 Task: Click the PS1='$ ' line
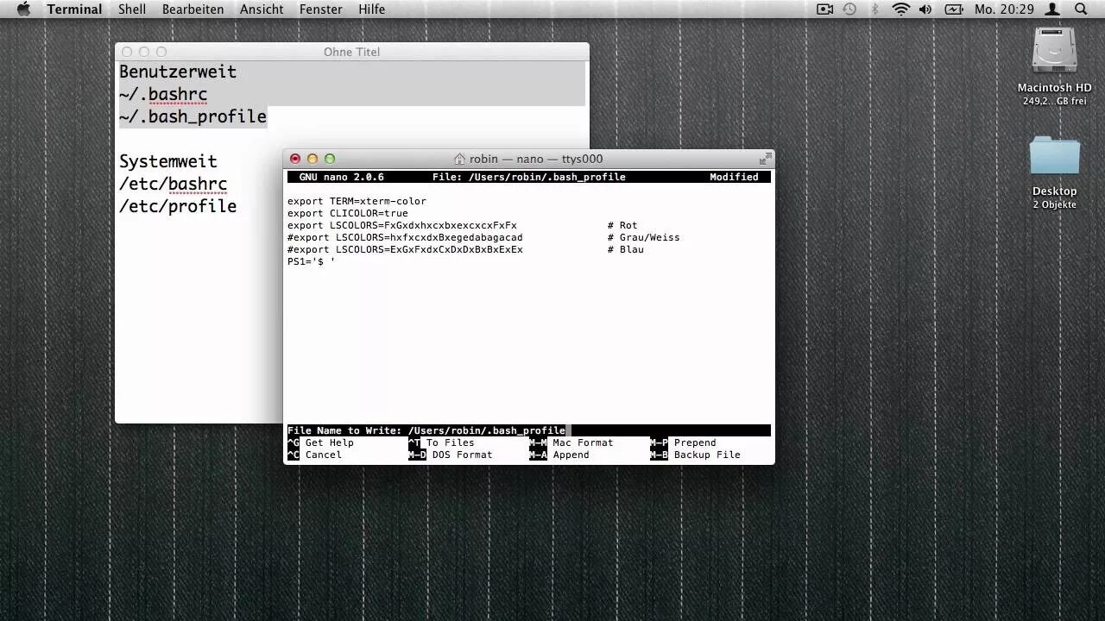click(x=311, y=261)
